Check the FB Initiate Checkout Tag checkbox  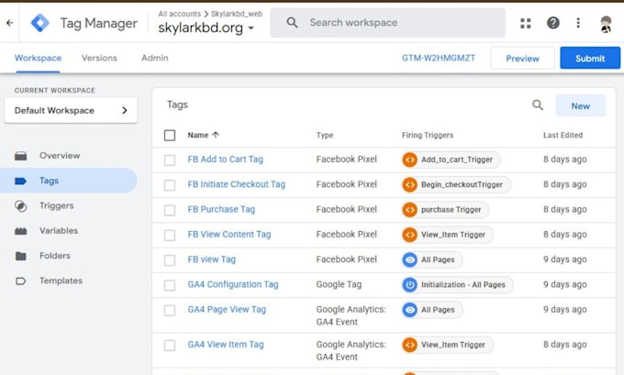pos(170,185)
